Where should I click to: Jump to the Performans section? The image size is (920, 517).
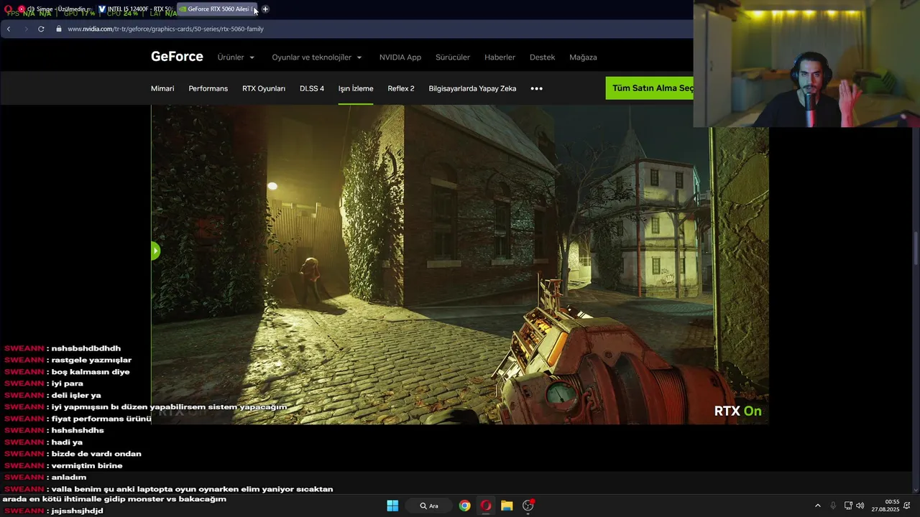pos(208,88)
